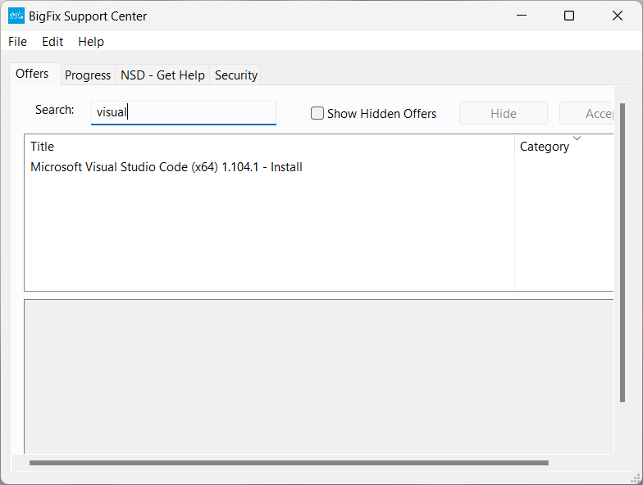Select the Offers tab
This screenshot has width=643, height=485.
pos(33,74)
